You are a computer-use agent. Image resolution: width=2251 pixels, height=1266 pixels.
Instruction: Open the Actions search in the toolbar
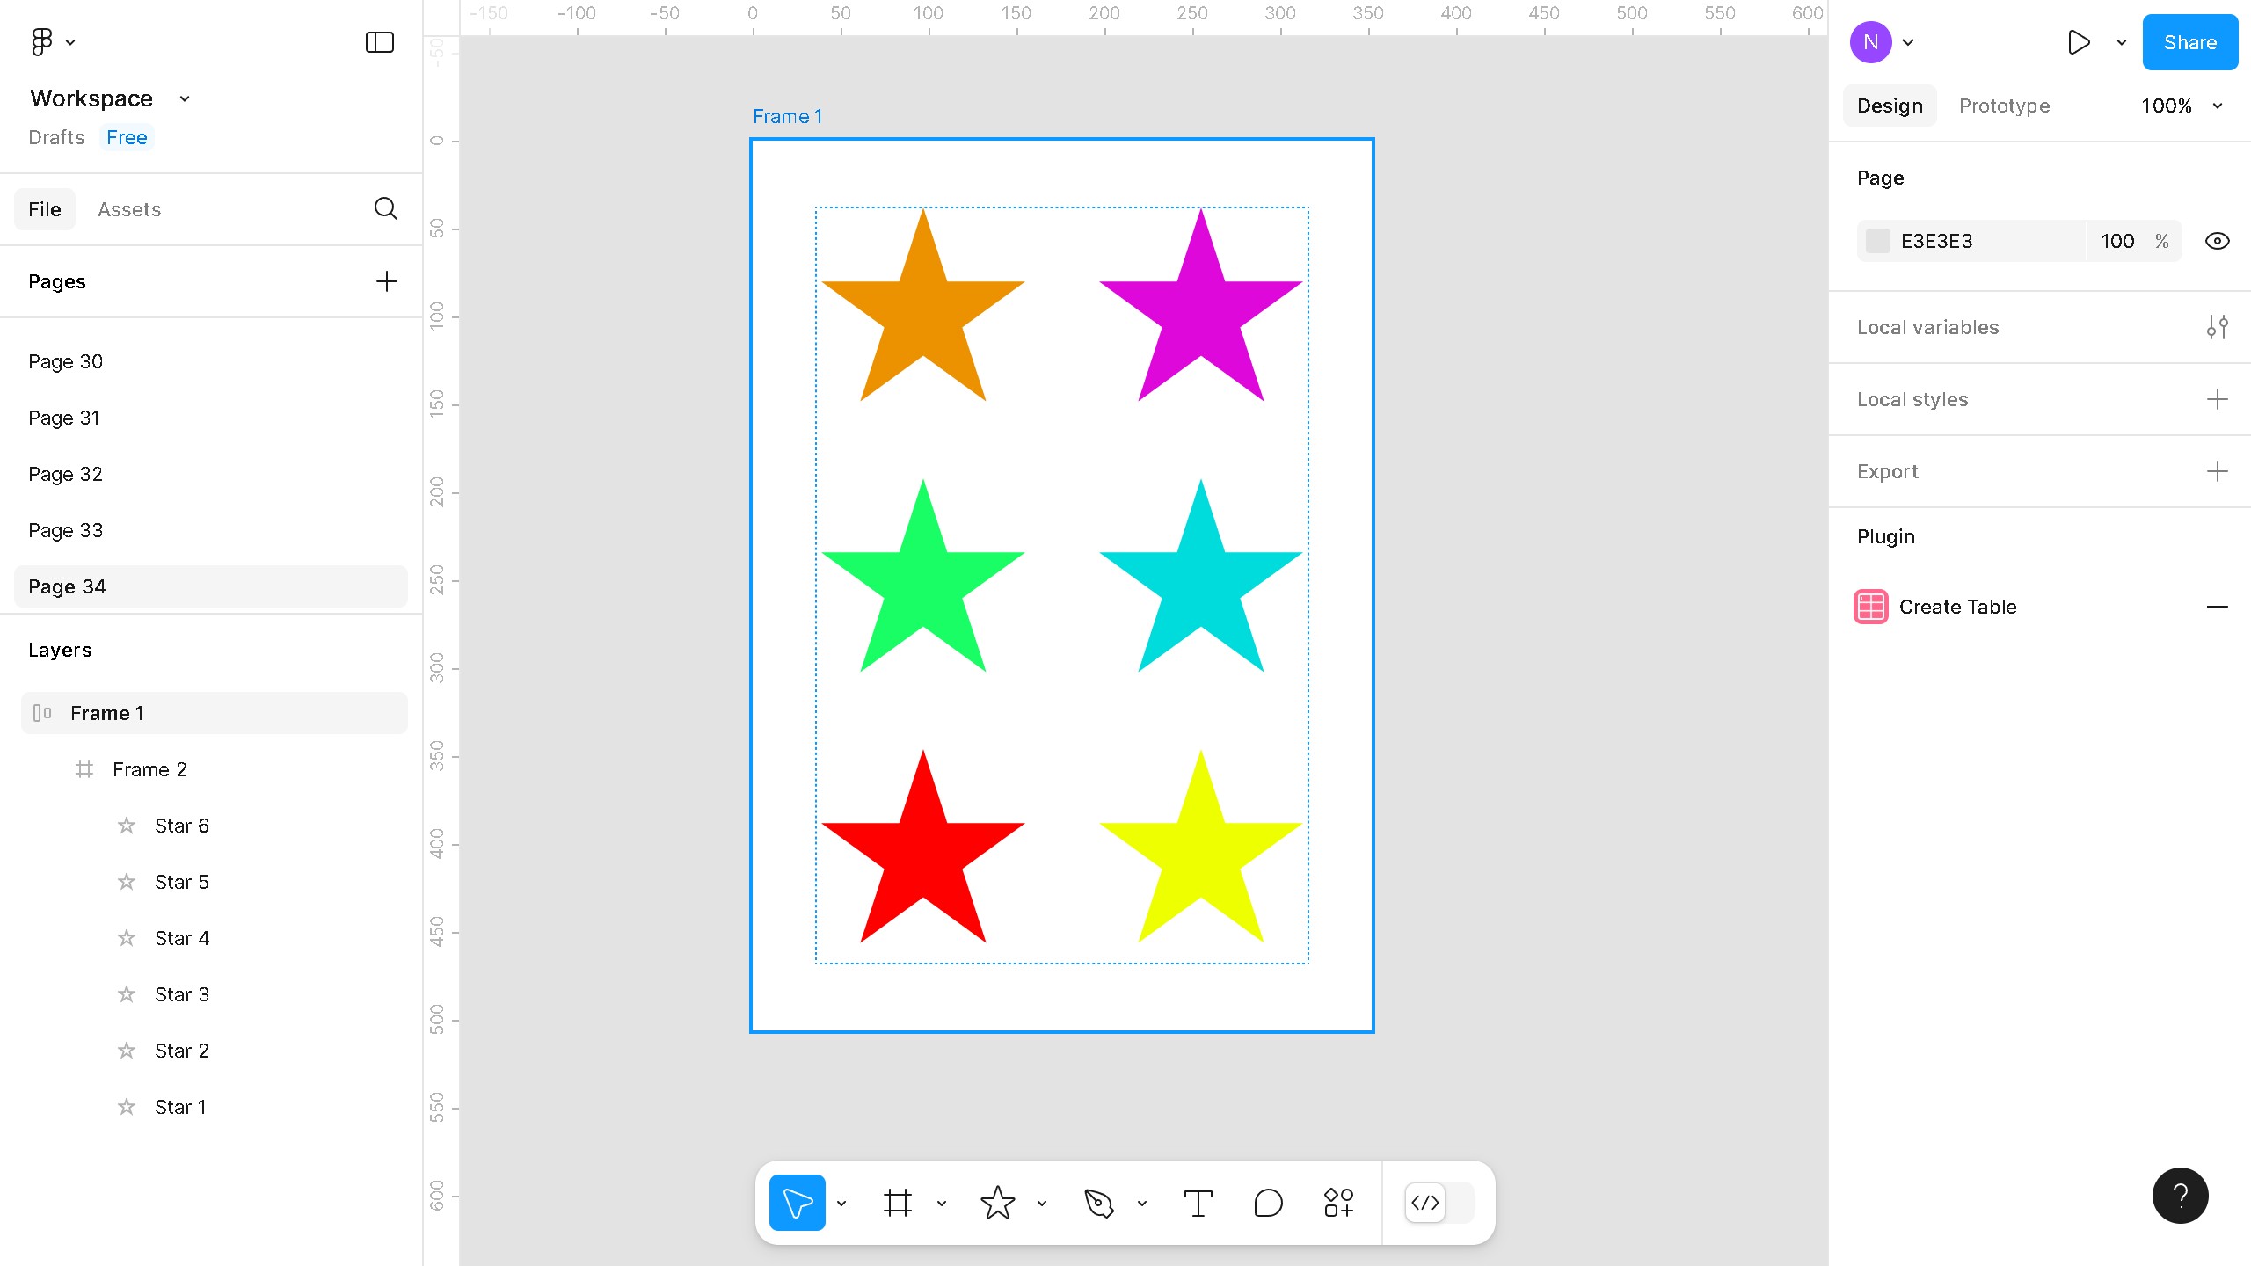[1337, 1202]
